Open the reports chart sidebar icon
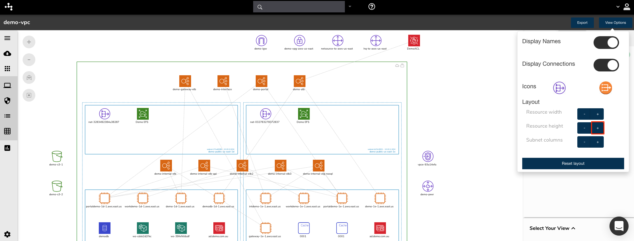 [7, 148]
